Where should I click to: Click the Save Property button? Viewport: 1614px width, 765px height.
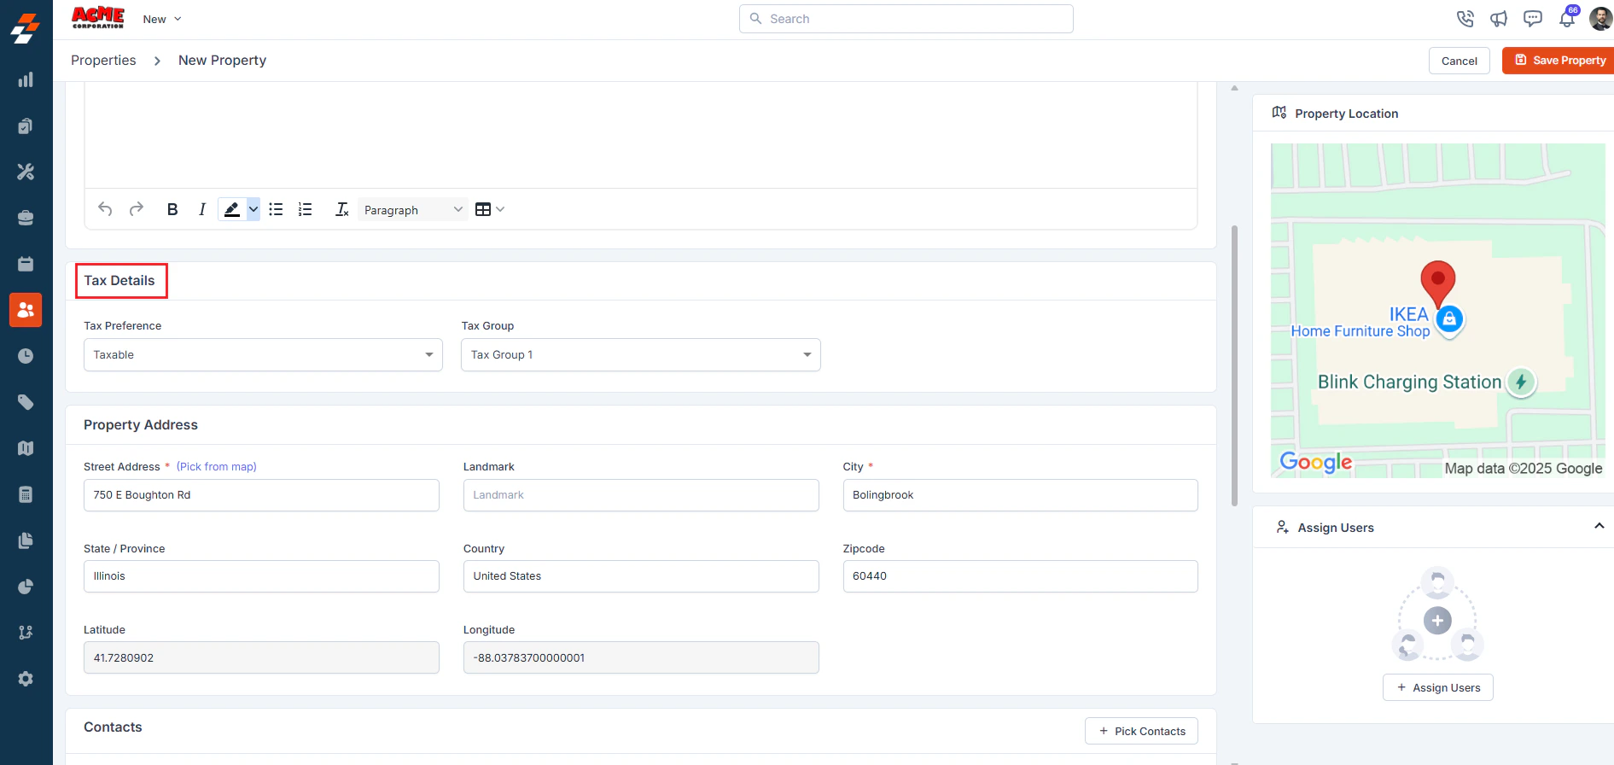1559,61
